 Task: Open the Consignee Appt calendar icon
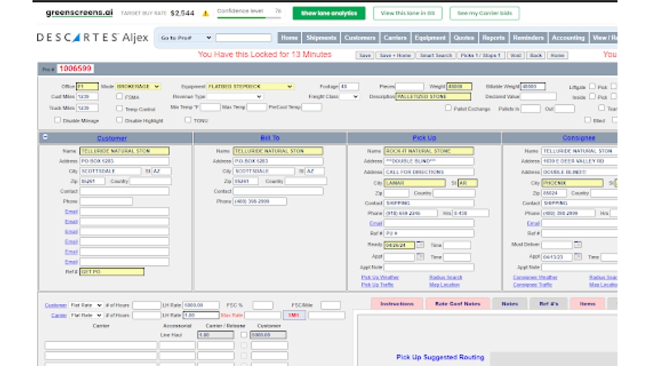[578, 257]
